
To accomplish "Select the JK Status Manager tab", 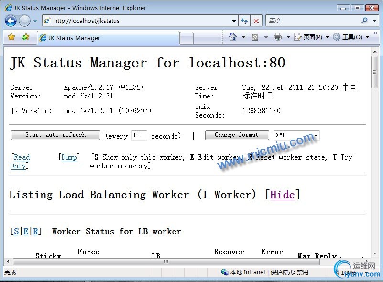I will tap(108, 38).
